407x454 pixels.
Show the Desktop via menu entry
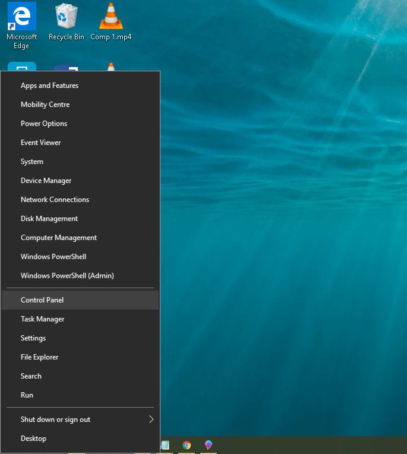(80, 439)
